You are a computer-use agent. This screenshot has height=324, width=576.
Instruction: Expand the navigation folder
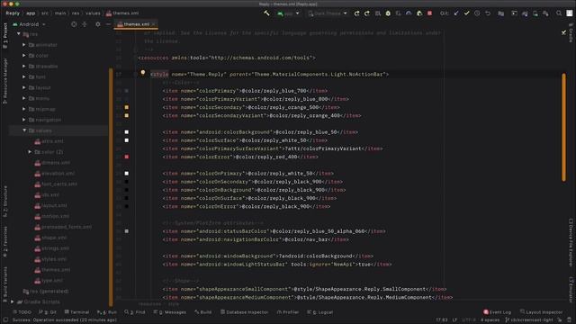tap(24, 120)
